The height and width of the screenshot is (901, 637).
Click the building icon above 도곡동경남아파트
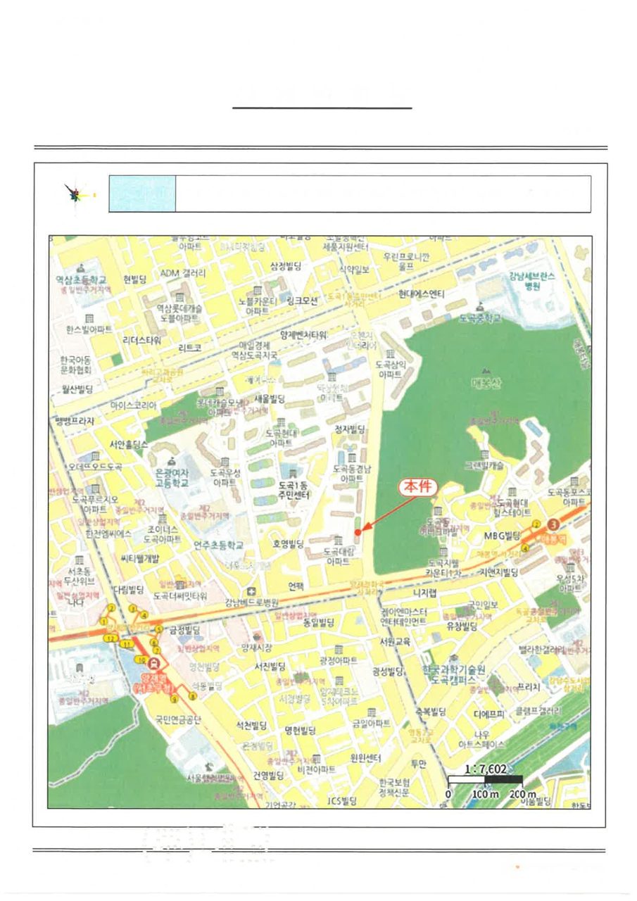click(x=351, y=458)
